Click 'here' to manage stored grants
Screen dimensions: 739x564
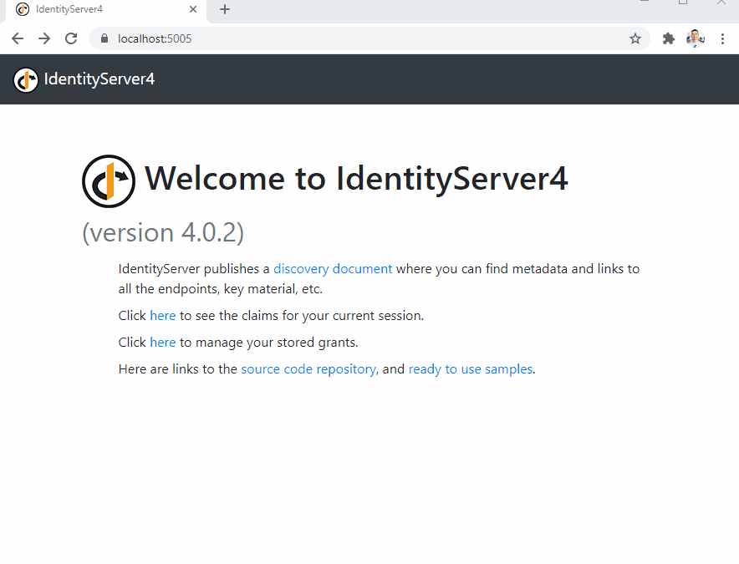point(162,343)
